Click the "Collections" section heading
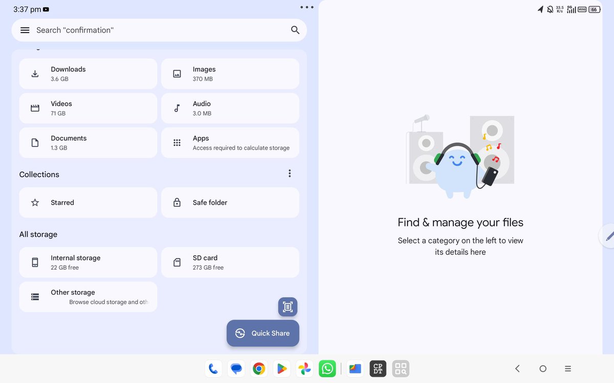 coord(39,175)
